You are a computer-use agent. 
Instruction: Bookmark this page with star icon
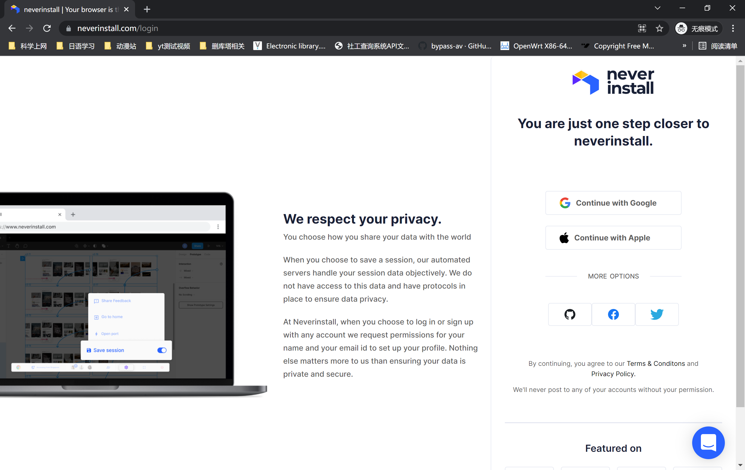pos(659,29)
